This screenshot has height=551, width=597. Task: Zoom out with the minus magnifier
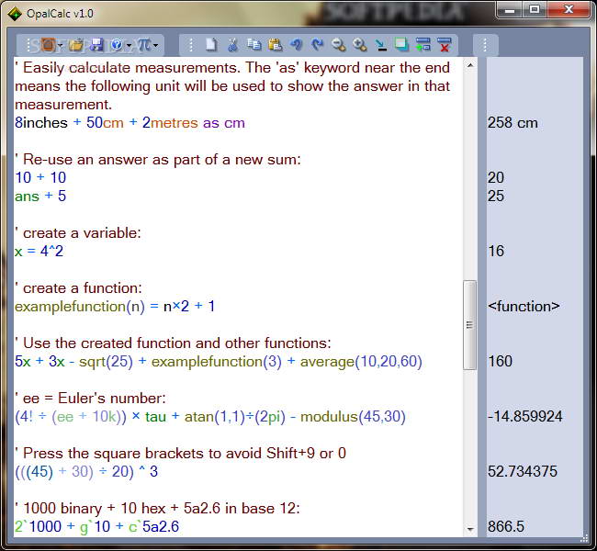(x=338, y=45)
